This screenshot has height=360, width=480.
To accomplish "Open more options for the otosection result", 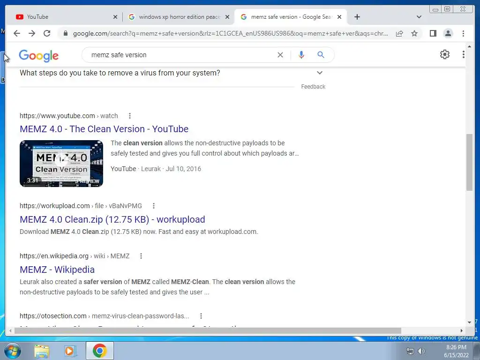I will (x=201, y=316).
